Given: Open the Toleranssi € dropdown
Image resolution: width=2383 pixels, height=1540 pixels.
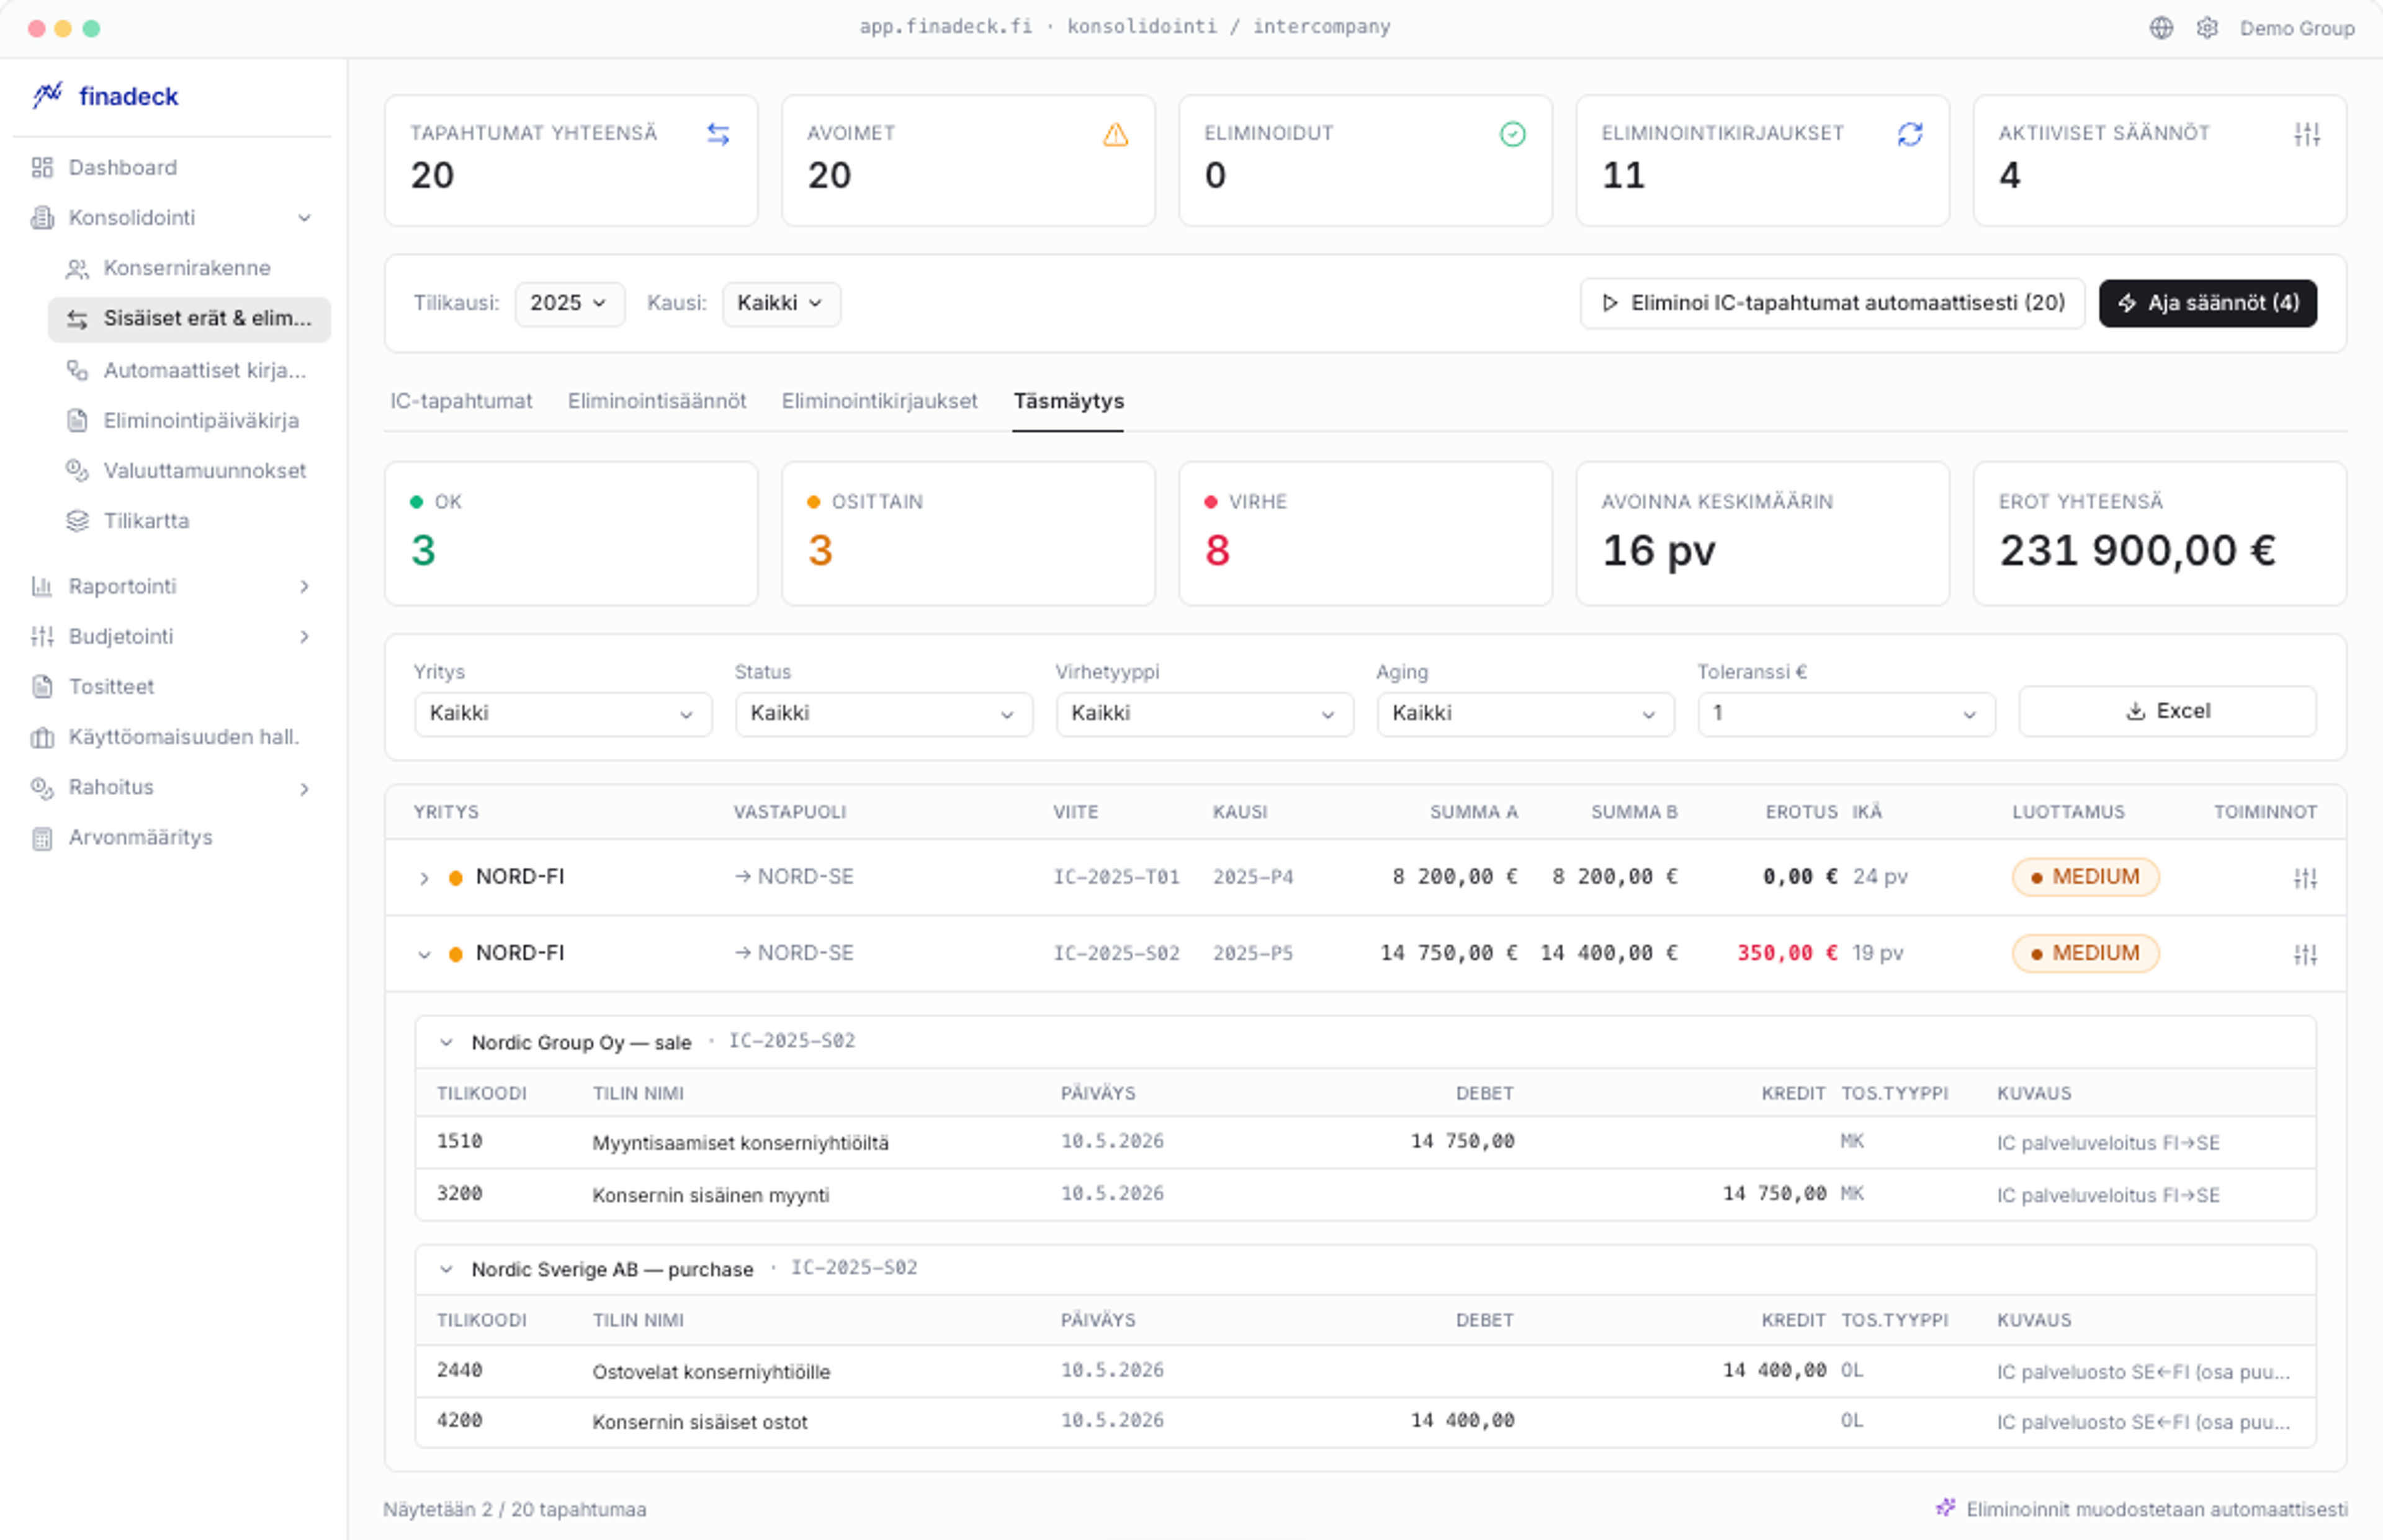Looking at the screenshot, I should 1846,714.
